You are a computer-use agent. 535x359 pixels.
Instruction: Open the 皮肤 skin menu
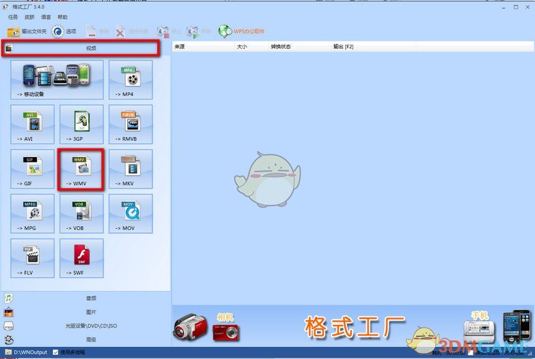[29, 17]
